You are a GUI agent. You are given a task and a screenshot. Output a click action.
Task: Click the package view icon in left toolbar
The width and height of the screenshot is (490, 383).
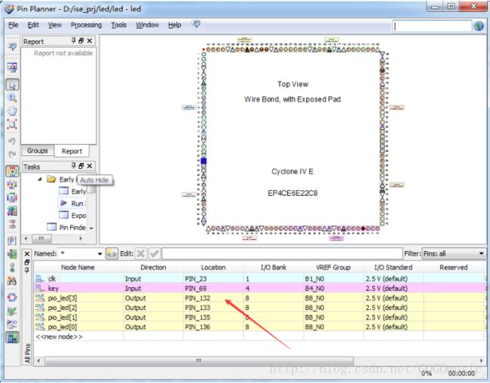[x=12, y=67]
